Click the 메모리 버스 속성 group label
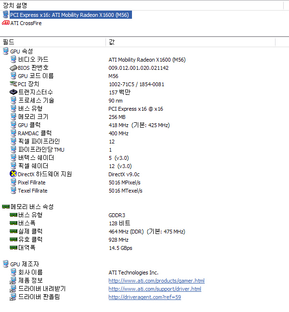The width and height of the screenshot is (289, 312). click(32, 207)
